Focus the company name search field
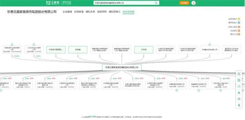The width and height of the screenshot is (245, 120). [124, 3]
